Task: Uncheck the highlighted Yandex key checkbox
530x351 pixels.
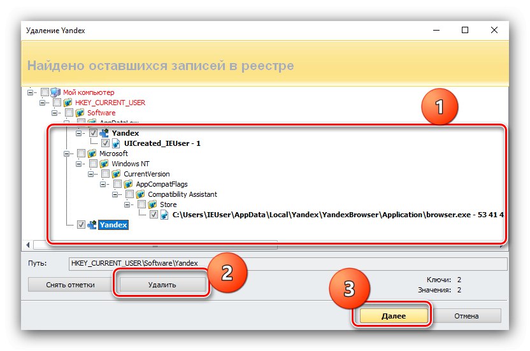Action: coord(81,224)
